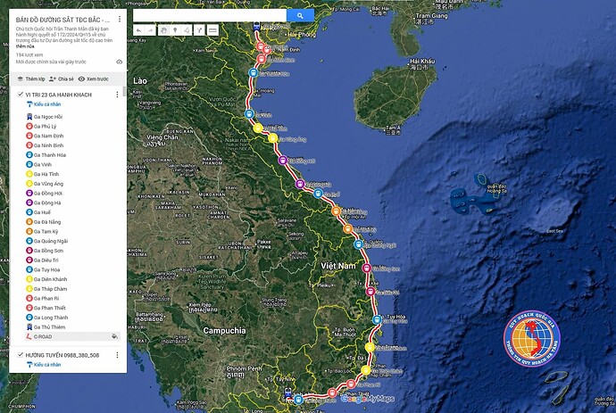
Task: Select the add marker tool
Action: 175,30
